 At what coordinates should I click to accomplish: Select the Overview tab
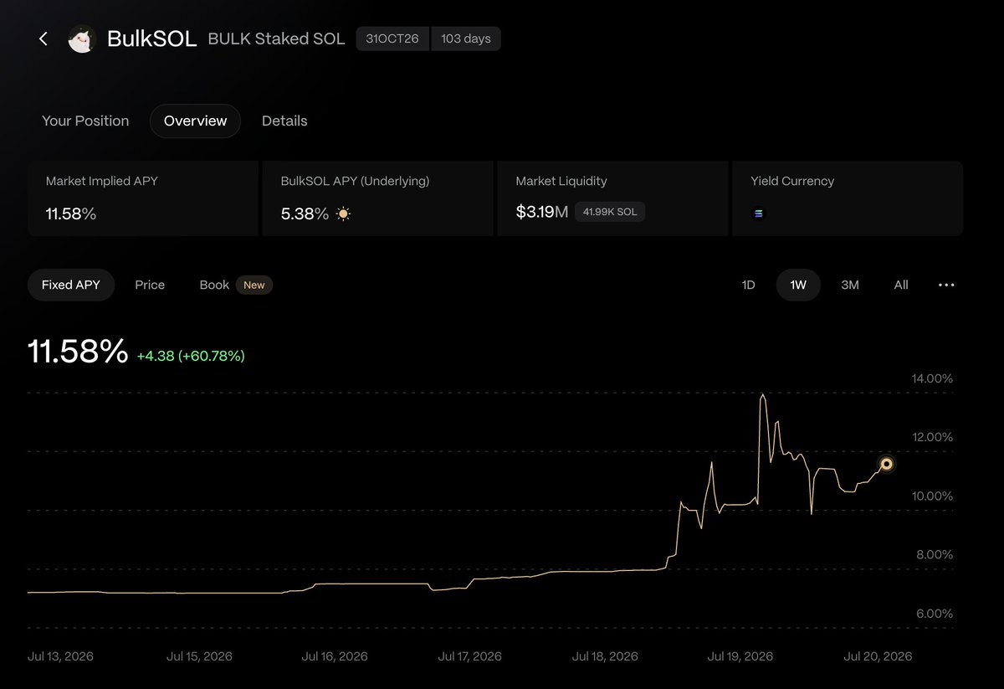pos(195,121)
